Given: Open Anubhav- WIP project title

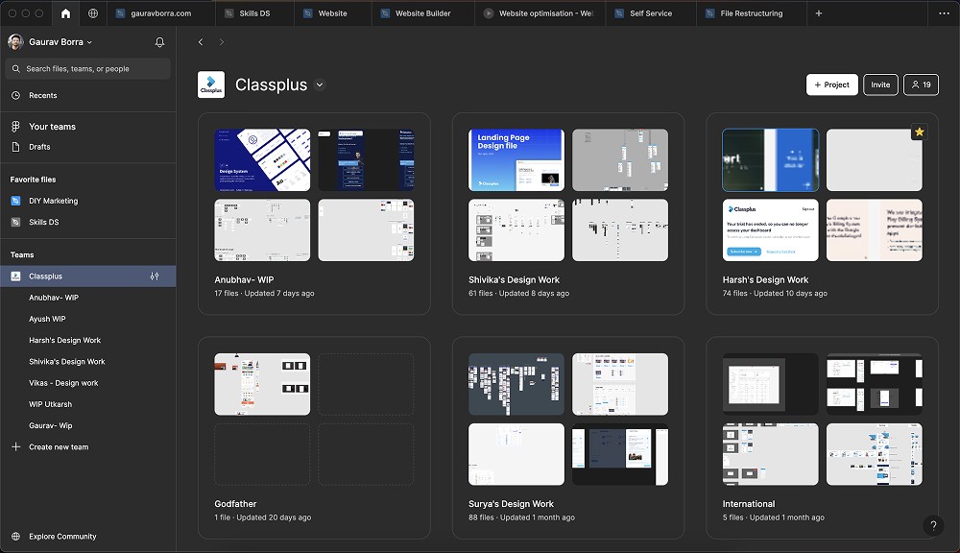Looking at the screenshot, I should [244, 279].
